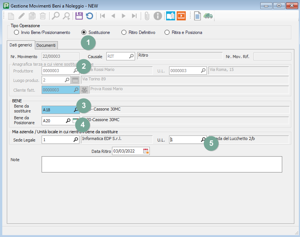
Task: Click inside the Note text area
Action: click(162, 164)
